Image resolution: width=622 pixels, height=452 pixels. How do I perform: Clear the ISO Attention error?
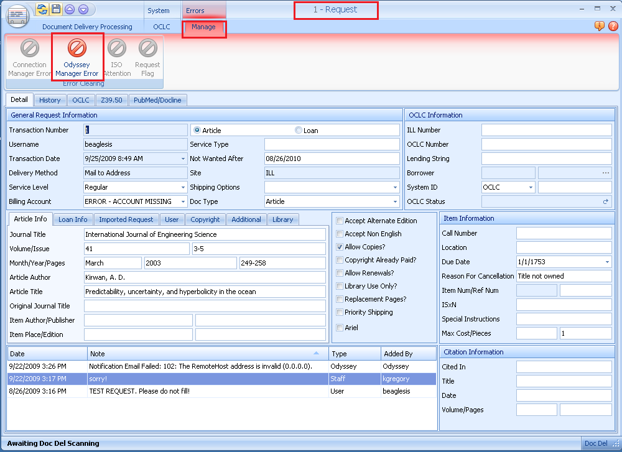pyautogui.click(x=116, y=48)
